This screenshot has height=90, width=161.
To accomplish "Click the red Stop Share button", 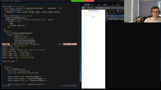I will tap(89, 1).
